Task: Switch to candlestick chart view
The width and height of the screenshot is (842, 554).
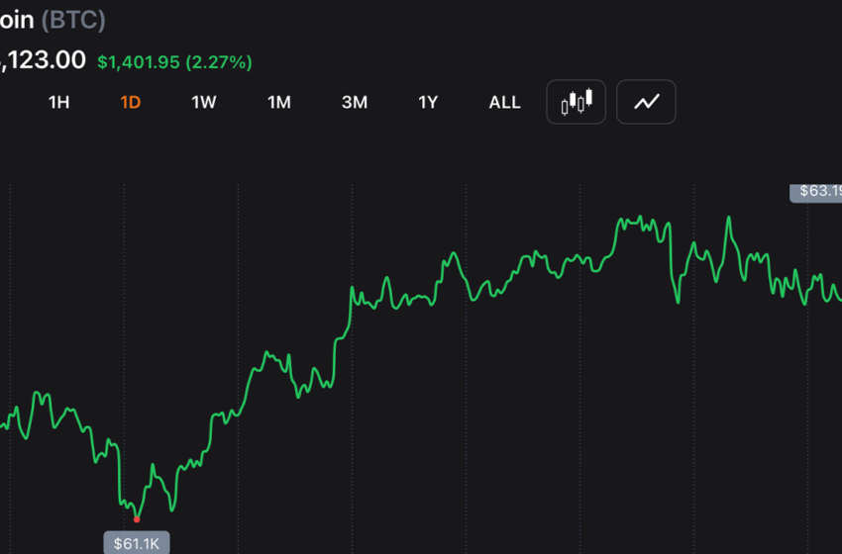Action: click(576, 102)
